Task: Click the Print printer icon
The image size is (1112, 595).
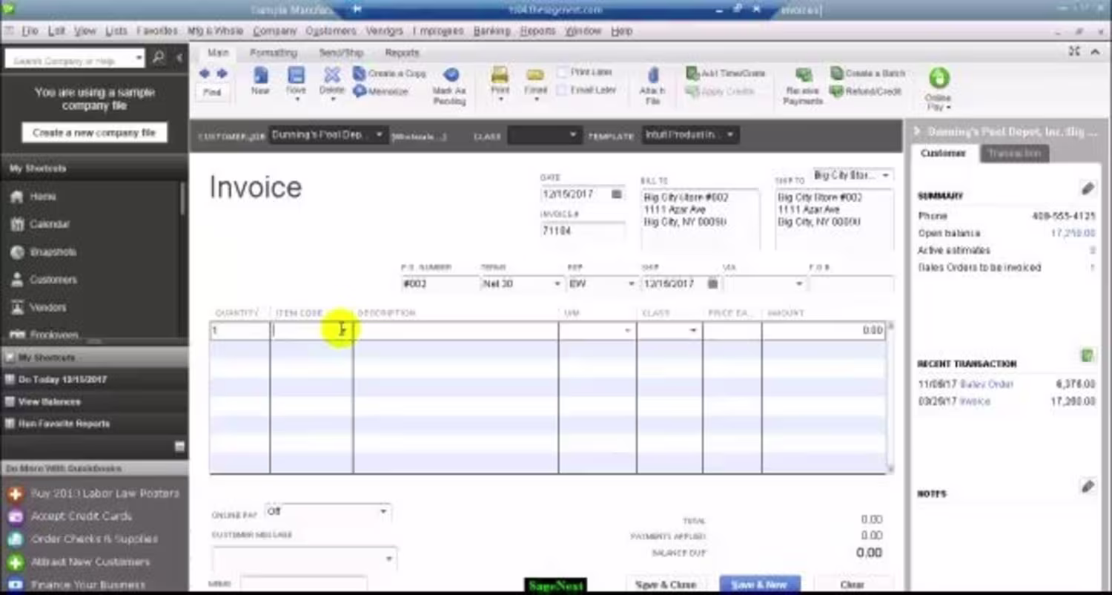Action: 500,75
